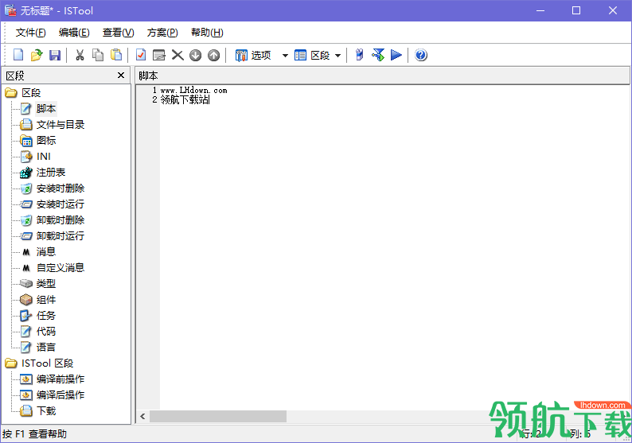Click the 脚本 editor header label
The height and width of the screenshot is (443, 632).
click(x=148, y=76)
